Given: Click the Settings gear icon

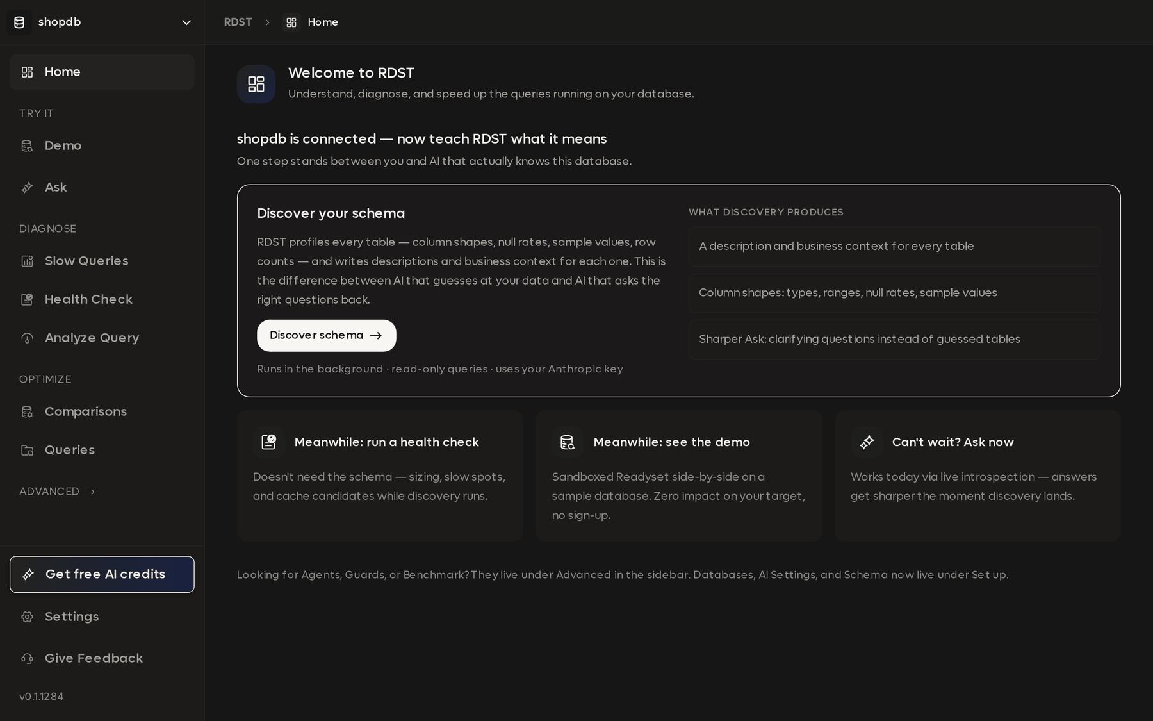Looking at the screenshot, I should click(27, 617).
